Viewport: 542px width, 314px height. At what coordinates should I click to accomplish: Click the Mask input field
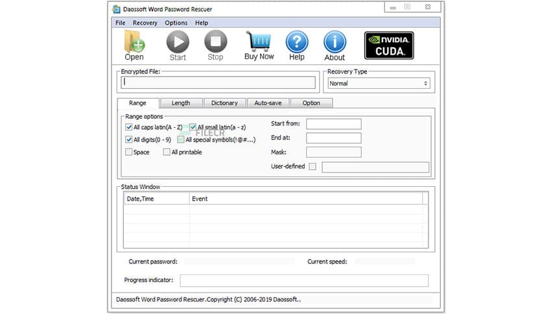point(334,152)
